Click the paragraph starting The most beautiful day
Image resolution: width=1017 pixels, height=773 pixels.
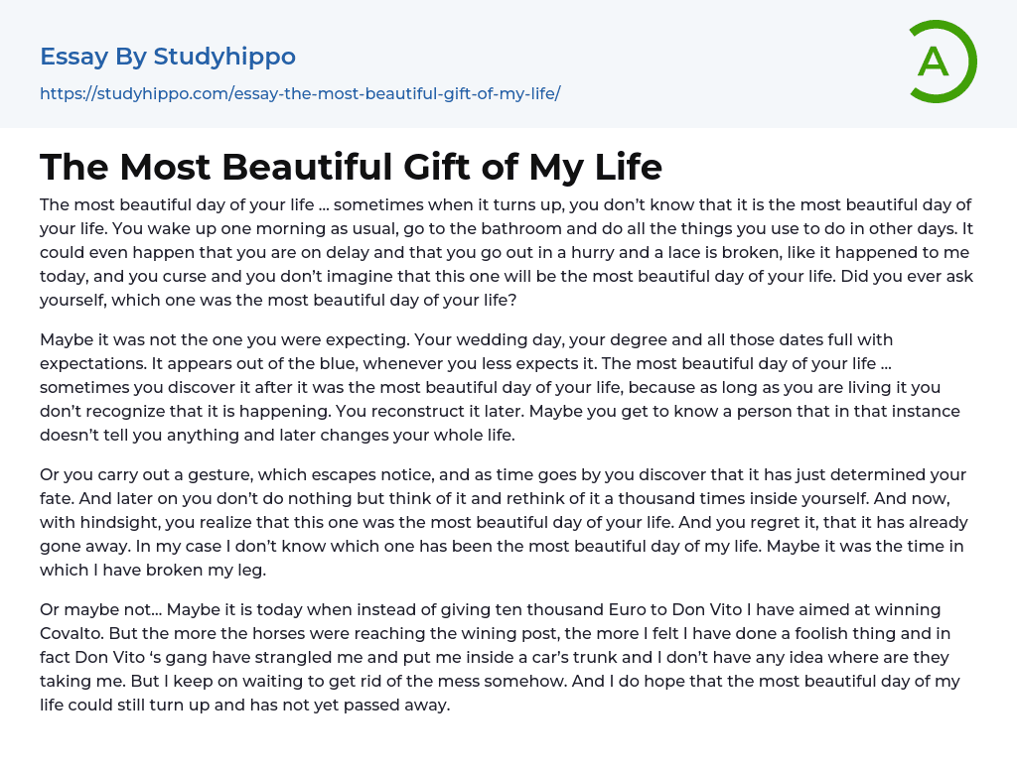[507, 252]
